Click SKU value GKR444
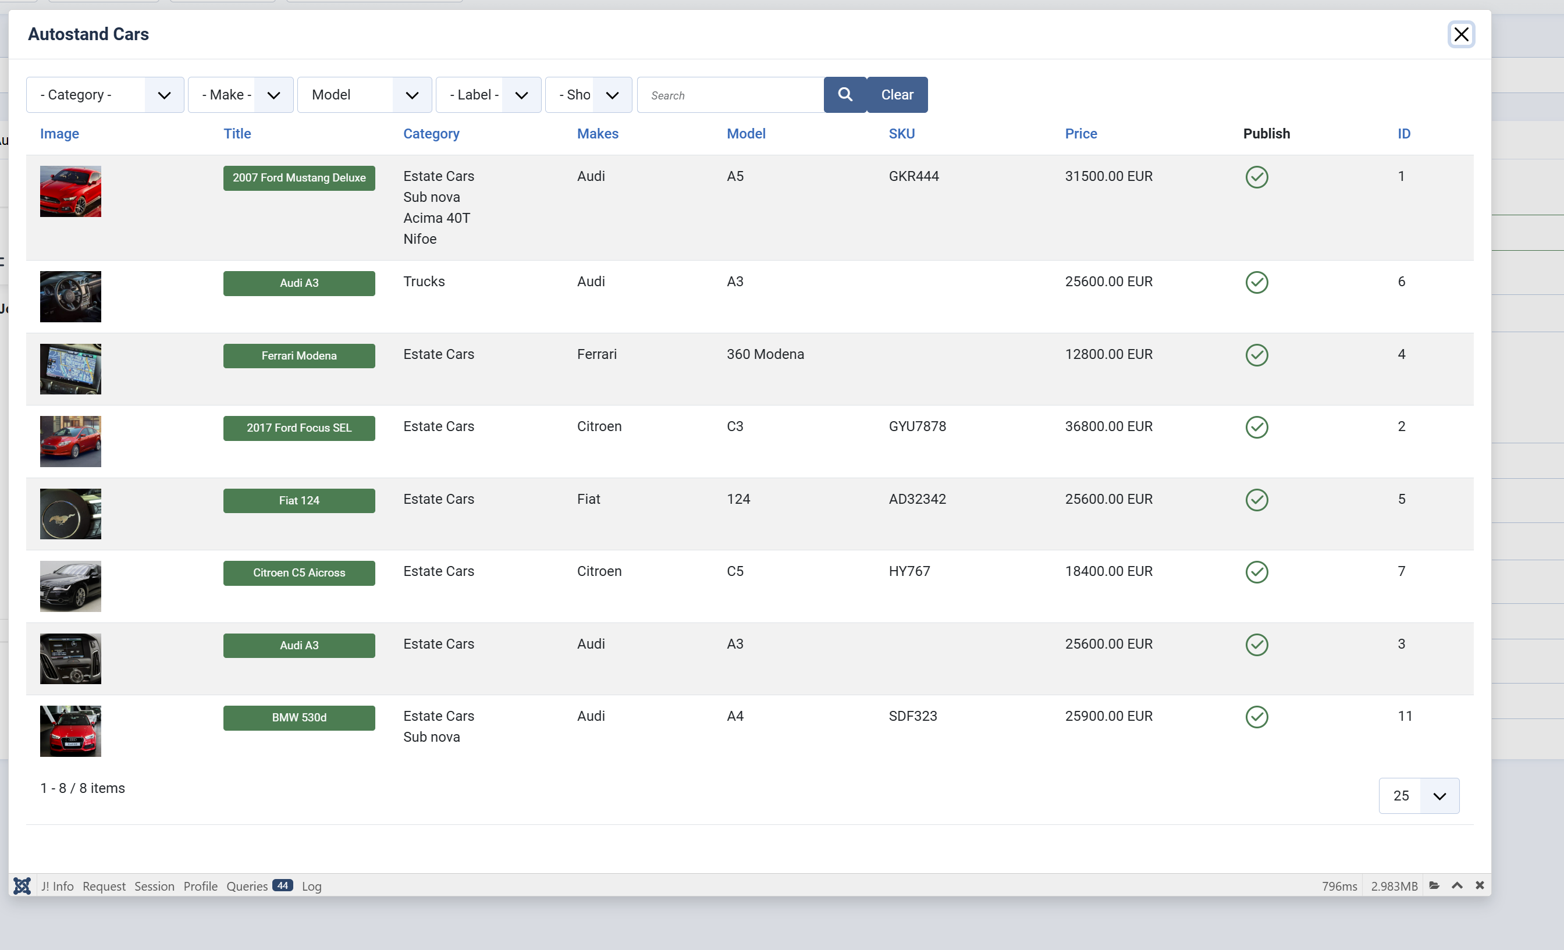Screen dimensions: 1564x950 [x=913, y=176]
